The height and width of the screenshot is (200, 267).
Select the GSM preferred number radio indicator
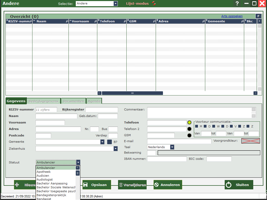point(189,135)
